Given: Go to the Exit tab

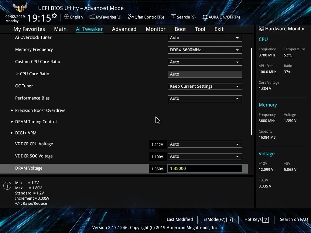Looking at the screenshot, I should coord(219,29).
